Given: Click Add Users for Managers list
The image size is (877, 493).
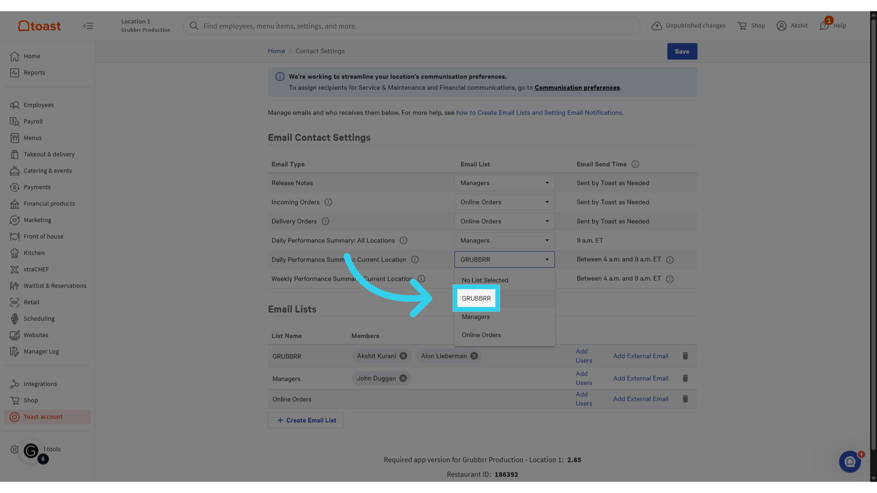Looking at the screenshot, I should click(x=584, y=378).
